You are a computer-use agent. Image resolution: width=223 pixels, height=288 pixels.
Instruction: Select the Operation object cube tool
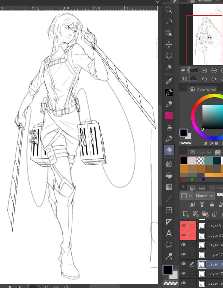169,33
